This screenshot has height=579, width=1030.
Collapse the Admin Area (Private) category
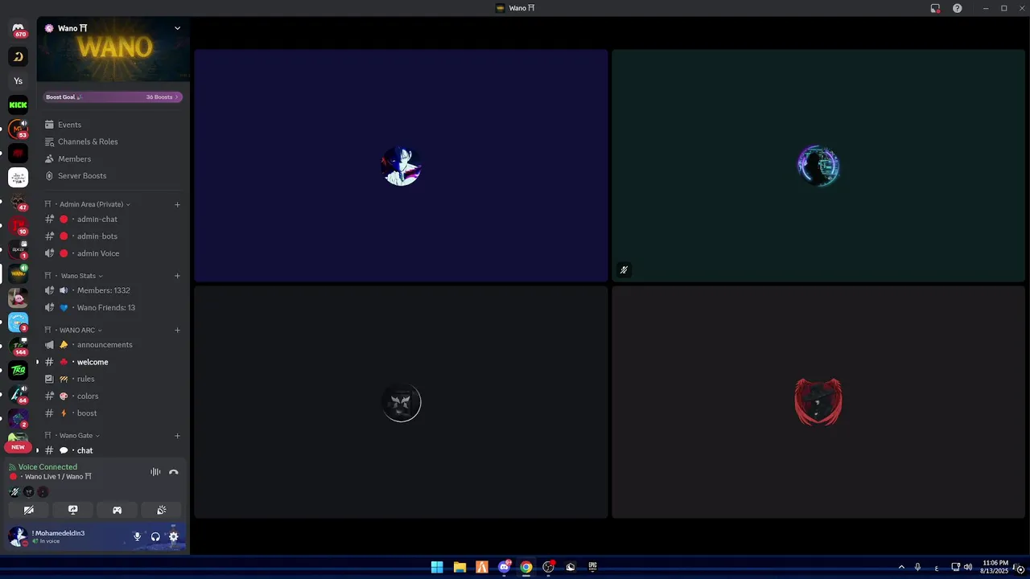pos(91,204)
